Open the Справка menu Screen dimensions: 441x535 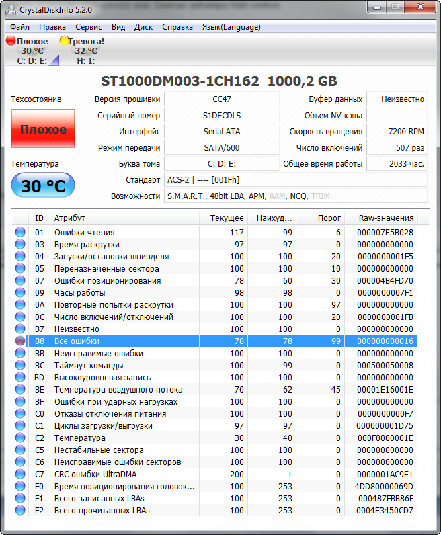[177, 27]
